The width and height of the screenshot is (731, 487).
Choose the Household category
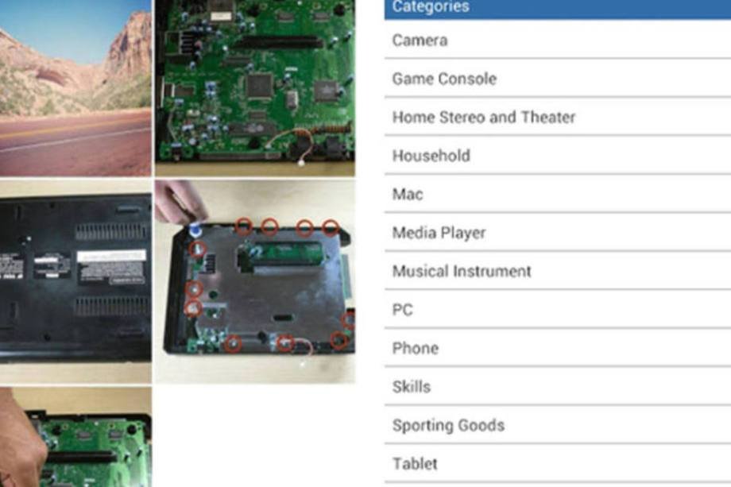point(558,156)
